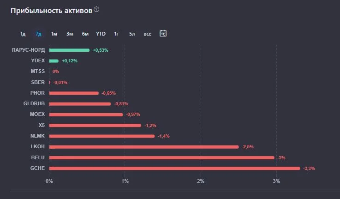The height and width of the screenshot is (199, 340).
Task: Switch to the 1м period
Action: pyautogui.click(x=54, y=34)
